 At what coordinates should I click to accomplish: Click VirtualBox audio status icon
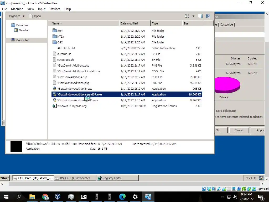214,189
